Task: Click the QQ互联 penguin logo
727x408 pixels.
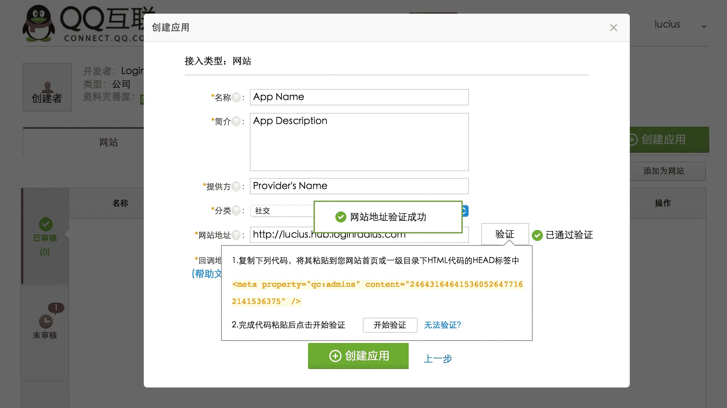Action: (x=38, y=22)
